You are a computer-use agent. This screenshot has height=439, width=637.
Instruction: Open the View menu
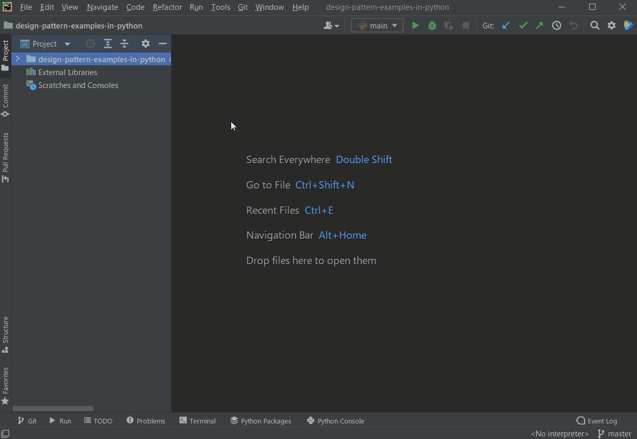click(69, 7)
